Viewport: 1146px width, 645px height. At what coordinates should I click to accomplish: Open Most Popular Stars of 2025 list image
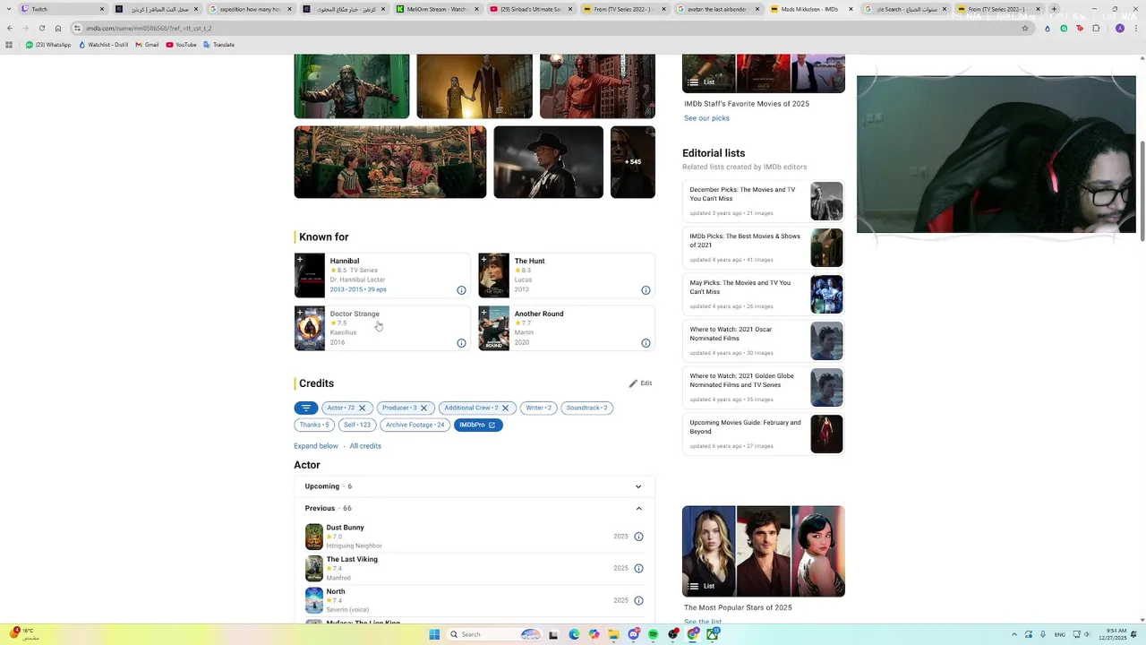(764, 551)
